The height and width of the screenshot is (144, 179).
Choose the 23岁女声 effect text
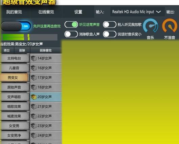tap(45, 126)
